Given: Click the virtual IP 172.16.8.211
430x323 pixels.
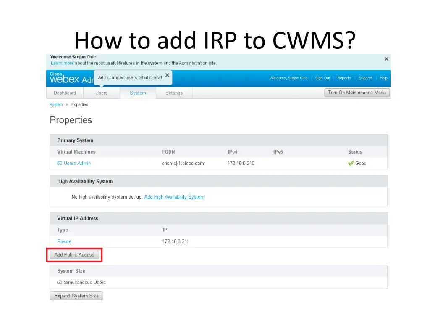Looking at the screenshot, I should (176, 241).
